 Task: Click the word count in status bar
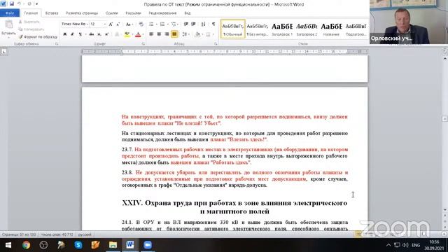coord(57,234)
